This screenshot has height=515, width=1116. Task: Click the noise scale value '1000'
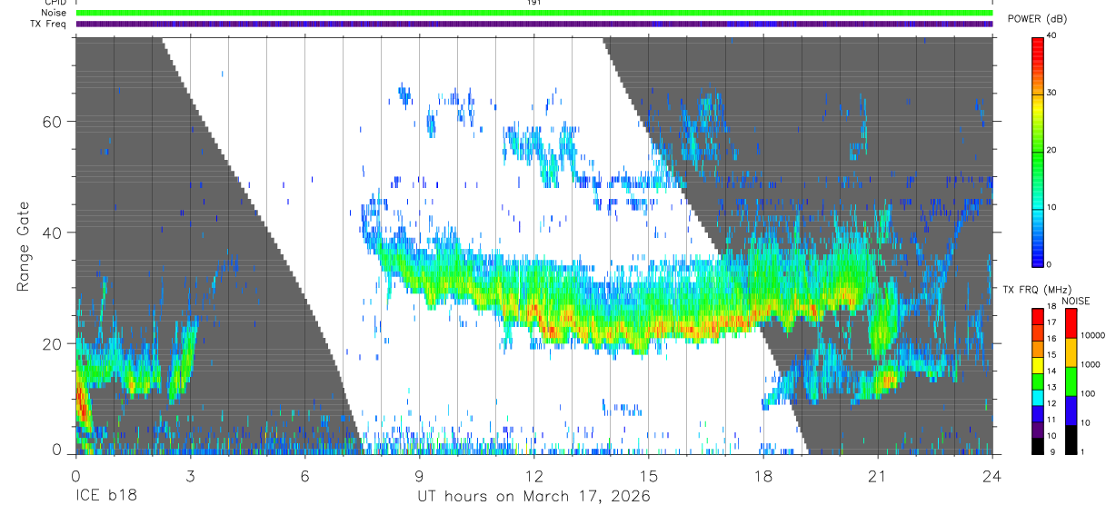click(1091, 364)
